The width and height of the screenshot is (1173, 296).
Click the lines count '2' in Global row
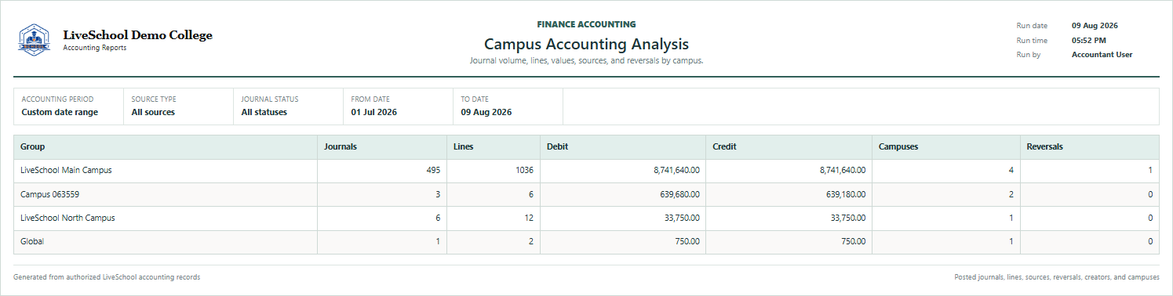(531, 242)
